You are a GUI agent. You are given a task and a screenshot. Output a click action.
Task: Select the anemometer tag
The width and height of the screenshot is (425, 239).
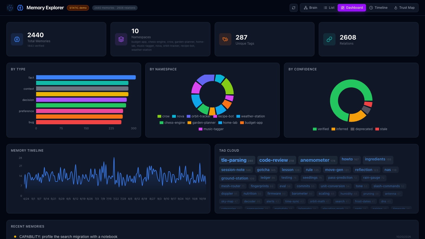tap(318, 160)
